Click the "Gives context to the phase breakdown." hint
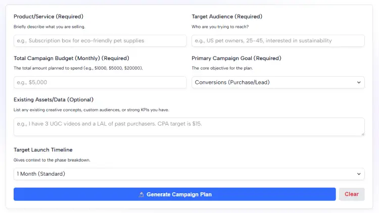The image size is (379, 213). coord(52,160)
